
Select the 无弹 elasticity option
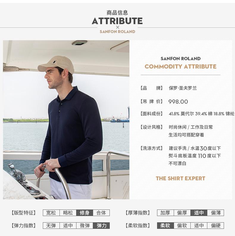click(51, 226)
